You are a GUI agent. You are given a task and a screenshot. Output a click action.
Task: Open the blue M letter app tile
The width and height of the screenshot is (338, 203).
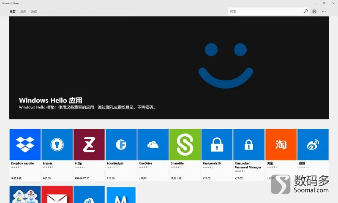coord(121,195)
